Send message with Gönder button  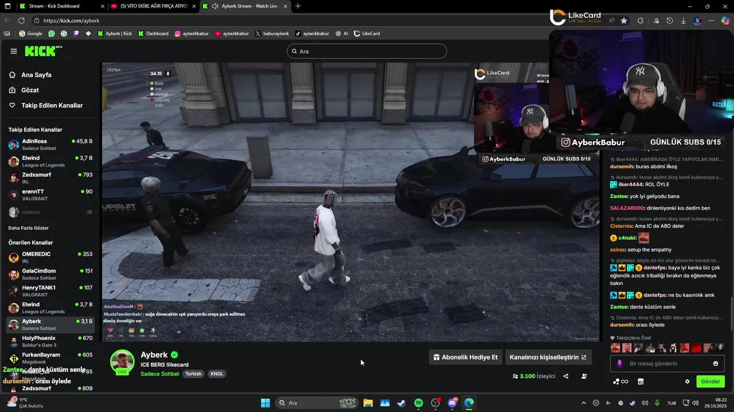click(x=710, y=382)
